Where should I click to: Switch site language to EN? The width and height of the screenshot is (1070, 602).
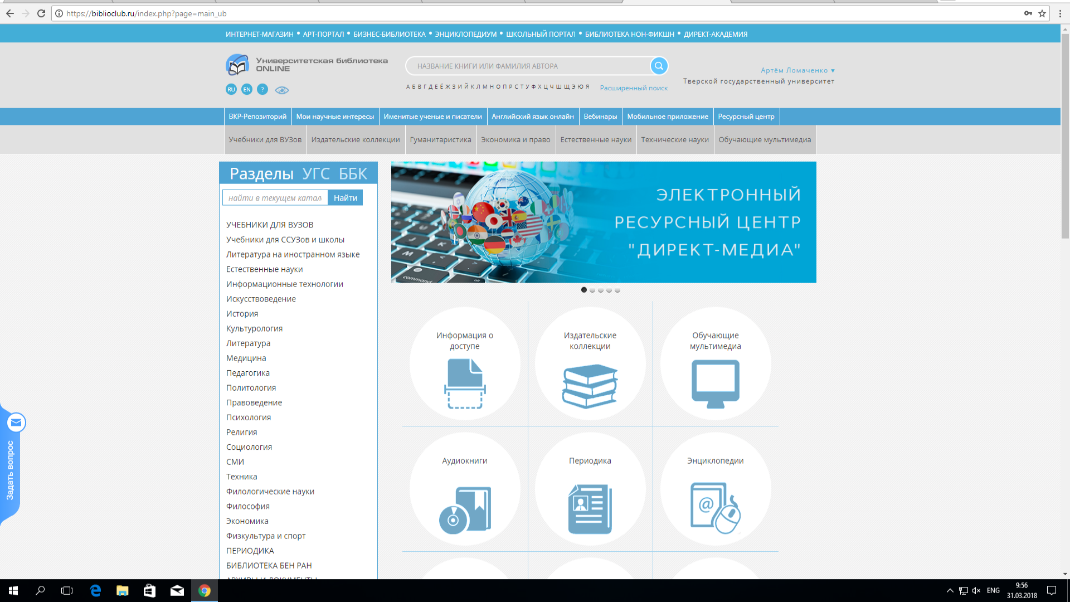pyautogui.click(x=247, y=89)
